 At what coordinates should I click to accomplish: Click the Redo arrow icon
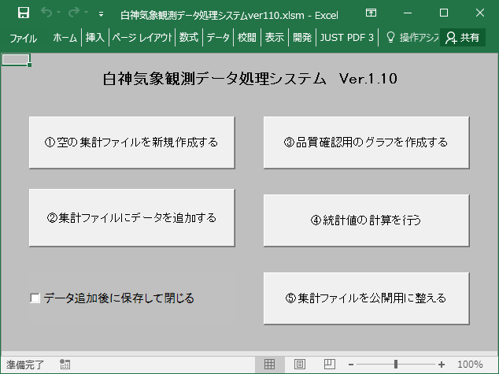tap(76, 13)
